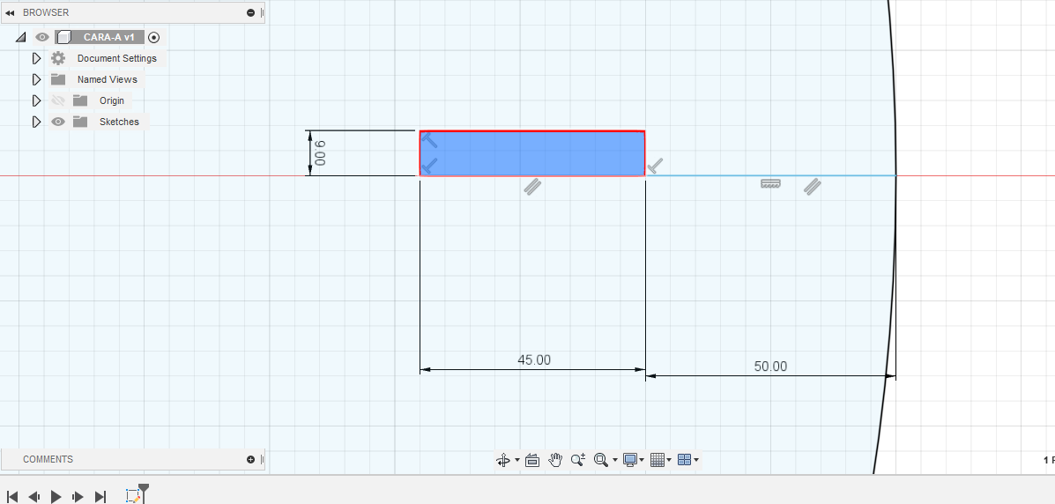Click parallel constraint icon on blue line
Screen dimensions: 1055x504
[x=813, y=187]
